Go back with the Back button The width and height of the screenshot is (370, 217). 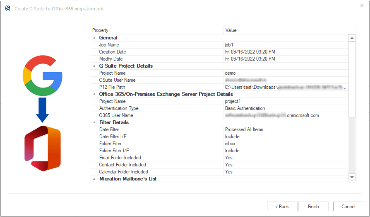coord(282,207)
